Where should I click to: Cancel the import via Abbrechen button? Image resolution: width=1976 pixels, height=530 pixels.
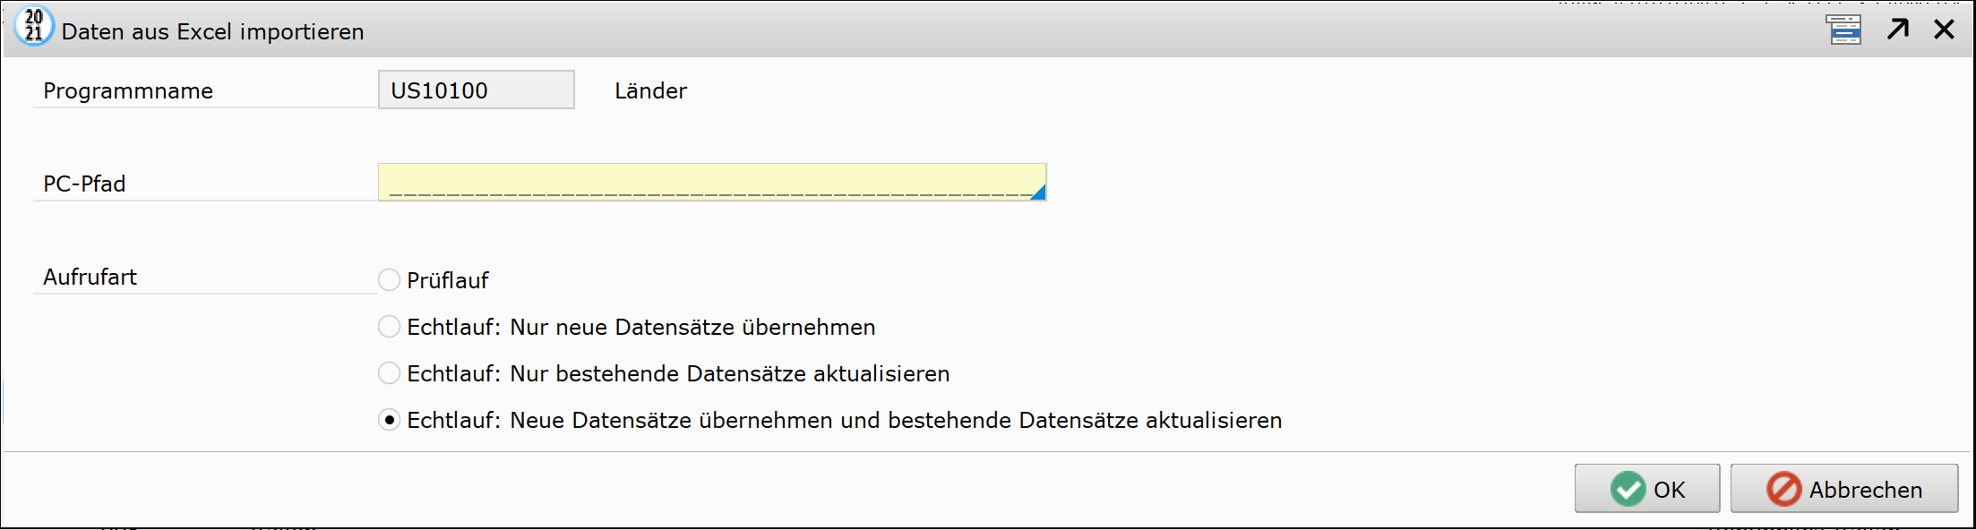(x=1844, y=488)
